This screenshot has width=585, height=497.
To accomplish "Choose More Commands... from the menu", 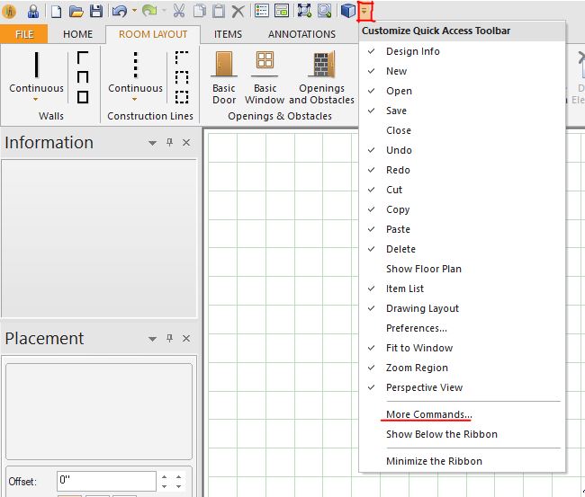I will pos(428,414).
